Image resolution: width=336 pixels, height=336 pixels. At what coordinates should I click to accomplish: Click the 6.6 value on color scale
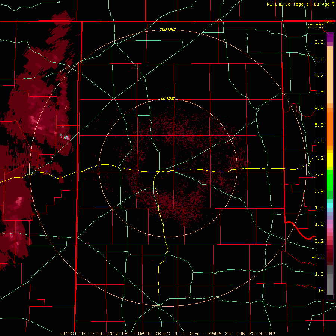pyautogui.click(x=319, y=108)
